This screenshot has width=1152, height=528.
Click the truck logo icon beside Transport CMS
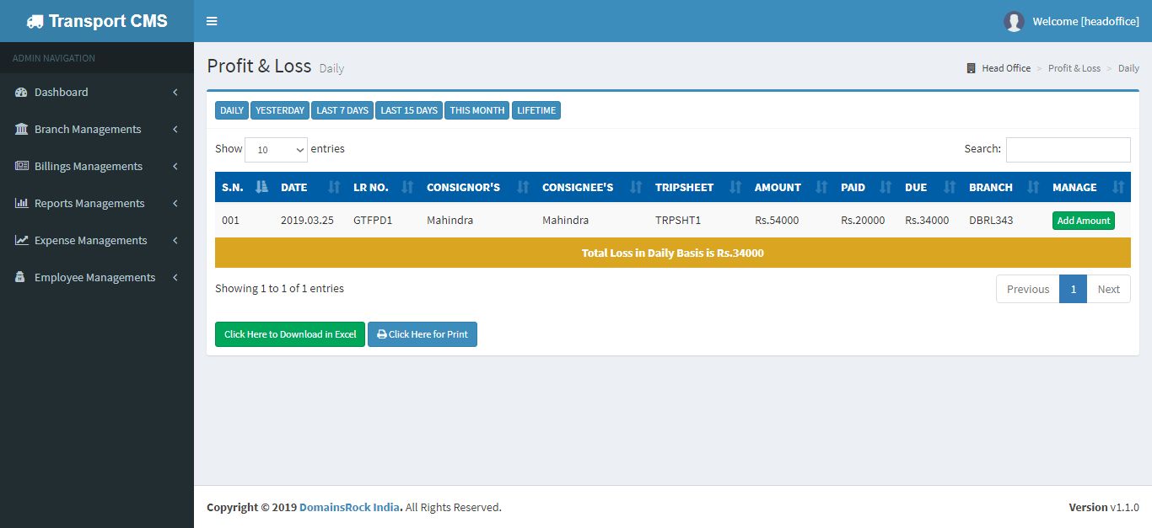tap(35, 21)
